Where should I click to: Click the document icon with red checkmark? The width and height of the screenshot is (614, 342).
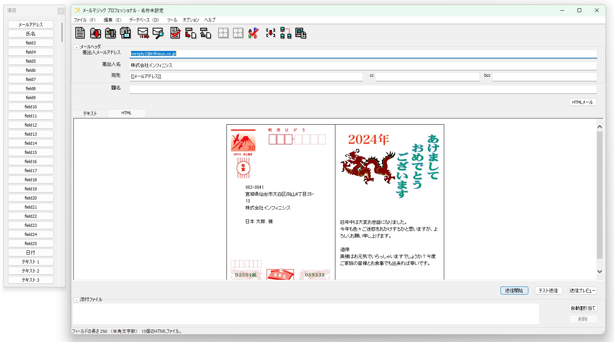pyautogui.click(x=175, y=33)
